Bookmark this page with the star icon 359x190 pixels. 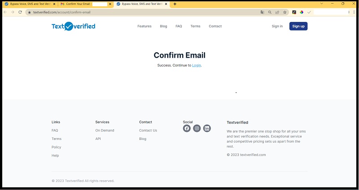tap(285, 12)
